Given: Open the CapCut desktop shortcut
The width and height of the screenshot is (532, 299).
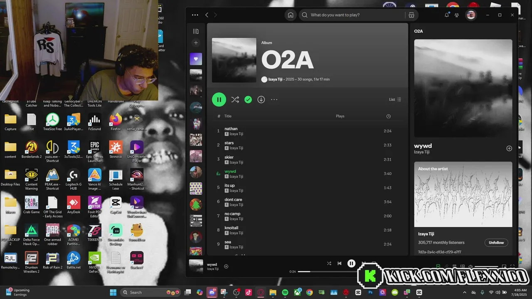Looking at the screenshot, I should pyautogui.click(x=116, y=205).
